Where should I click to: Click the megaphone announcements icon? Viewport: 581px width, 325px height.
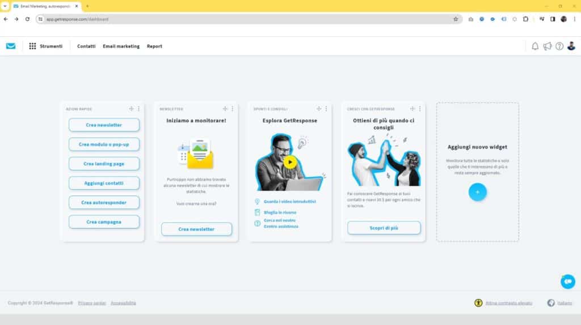[x=547, y=46]
